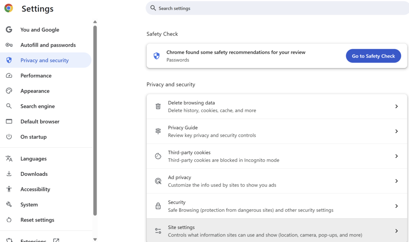Click the sidebar scrollbar up arrow

95,22
